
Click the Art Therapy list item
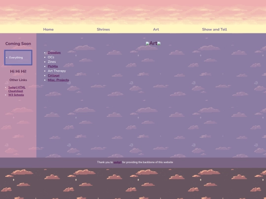click(x=57, y=71)
